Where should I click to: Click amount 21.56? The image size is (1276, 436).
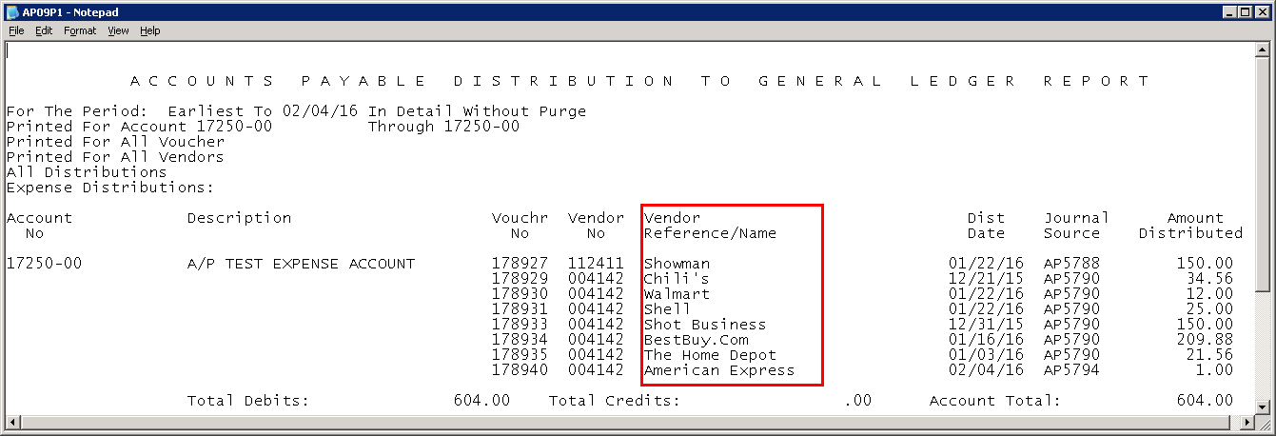click(1209, 355)
